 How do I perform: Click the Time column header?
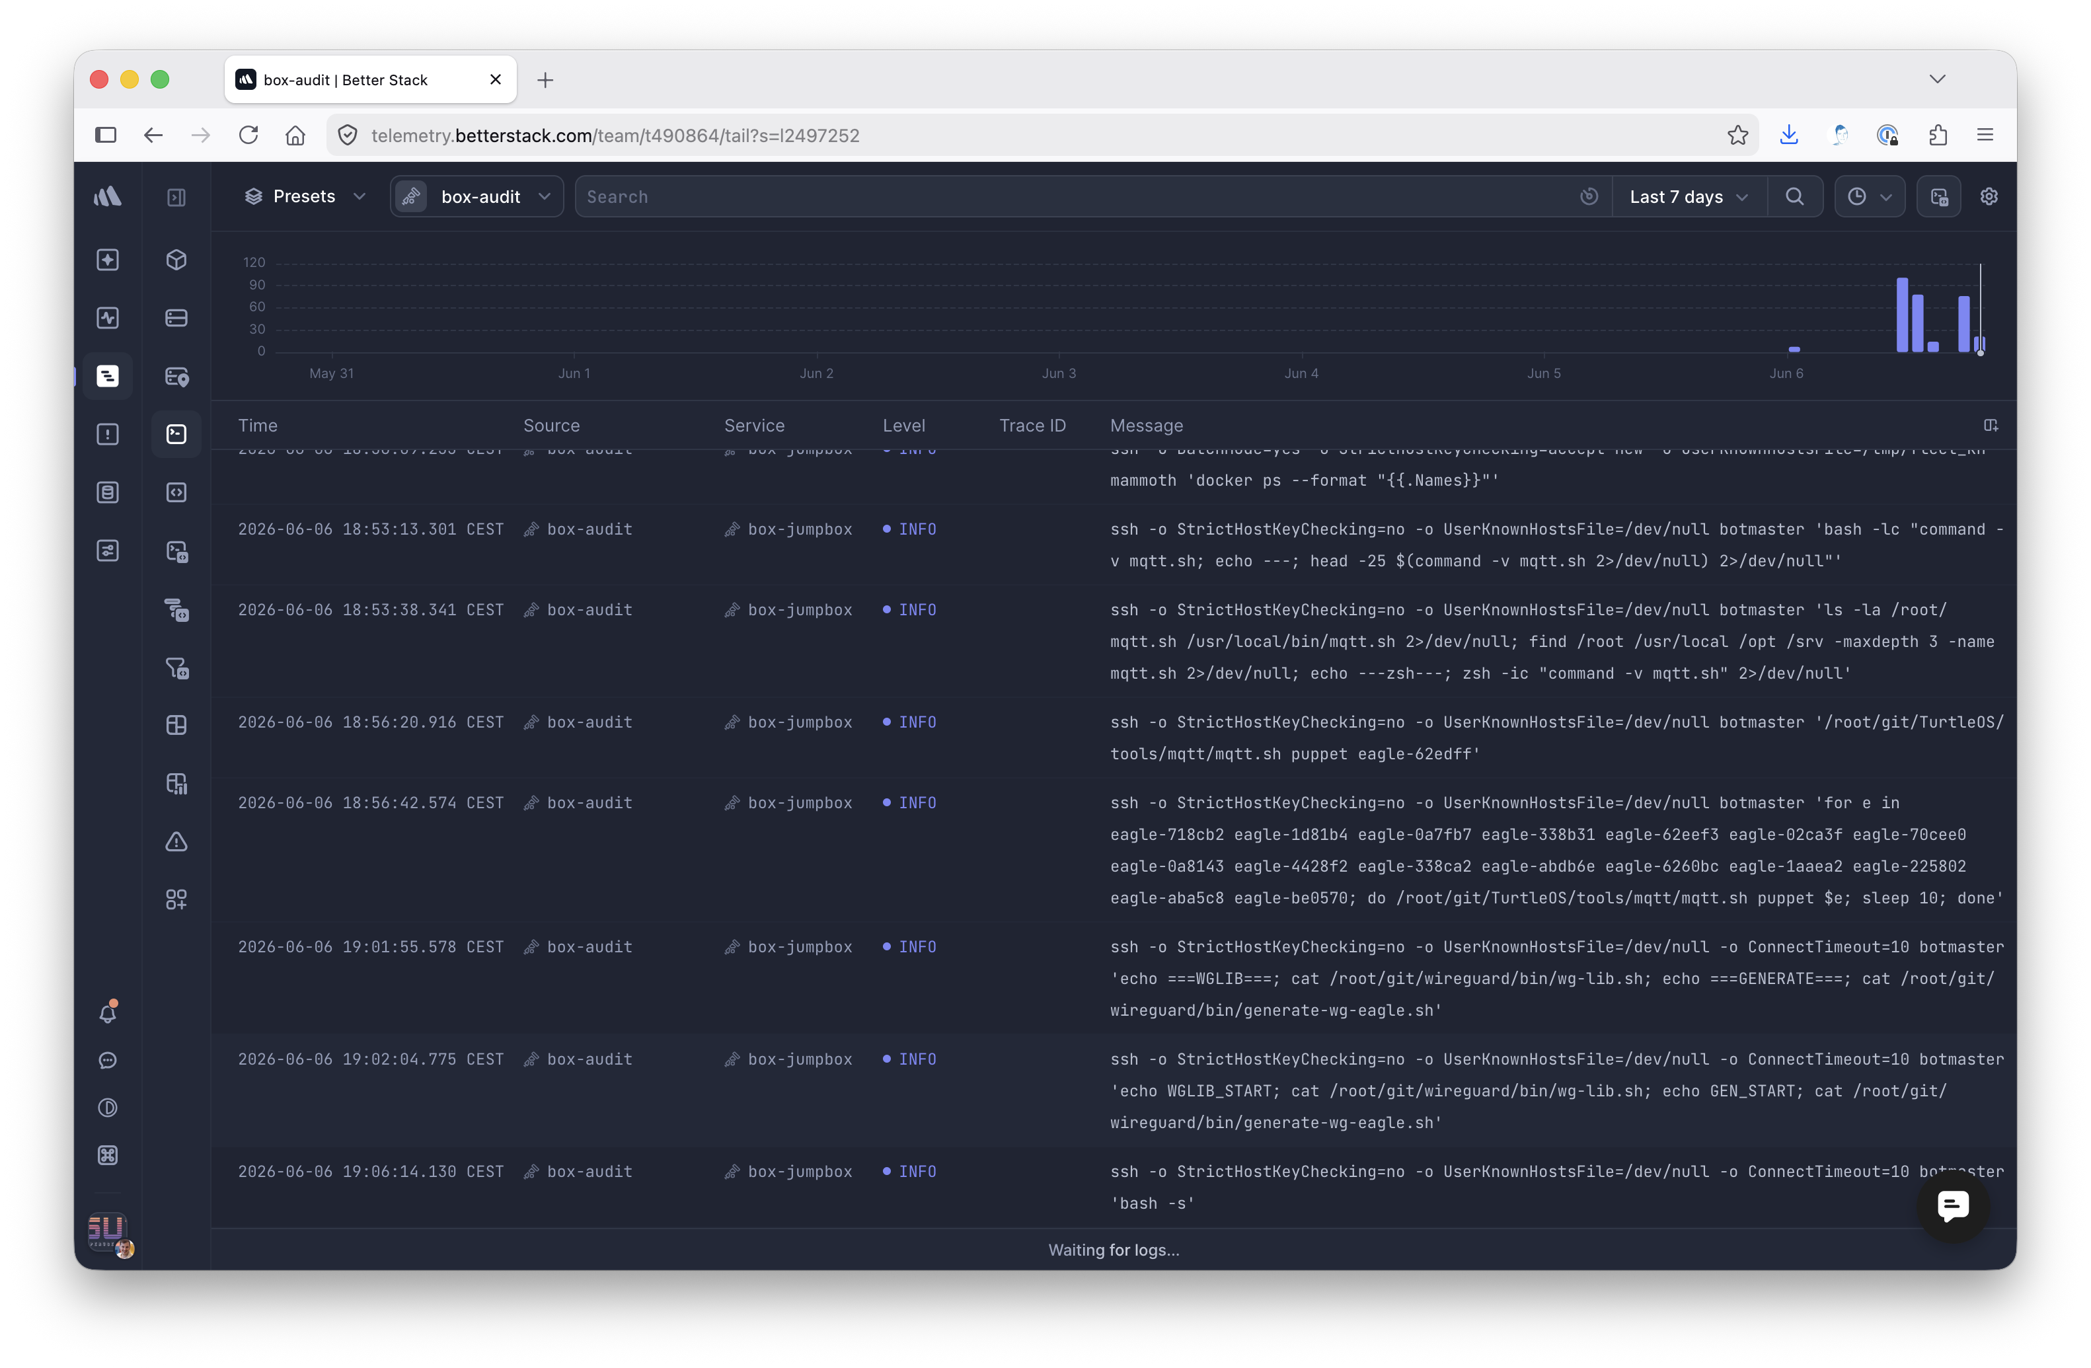click(258, 425)
